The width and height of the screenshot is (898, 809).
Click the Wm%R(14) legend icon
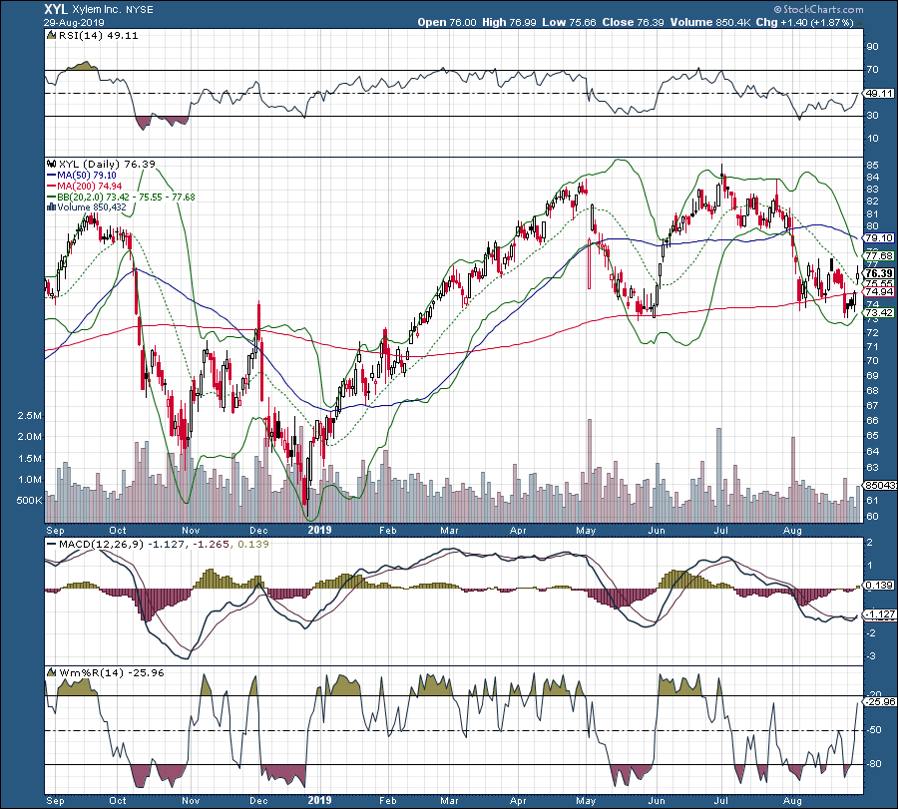pyautogui.click(x=52, y=672)
